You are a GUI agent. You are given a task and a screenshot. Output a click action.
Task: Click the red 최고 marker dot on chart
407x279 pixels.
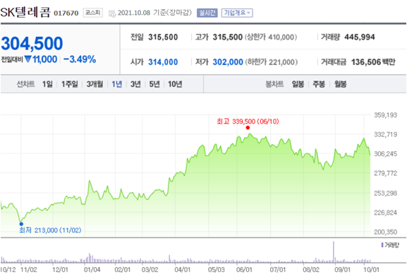pyautogui.click(x=248, y=127)
